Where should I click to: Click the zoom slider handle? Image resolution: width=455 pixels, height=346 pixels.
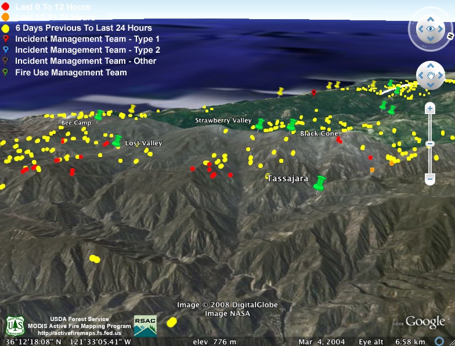(430, 144)
